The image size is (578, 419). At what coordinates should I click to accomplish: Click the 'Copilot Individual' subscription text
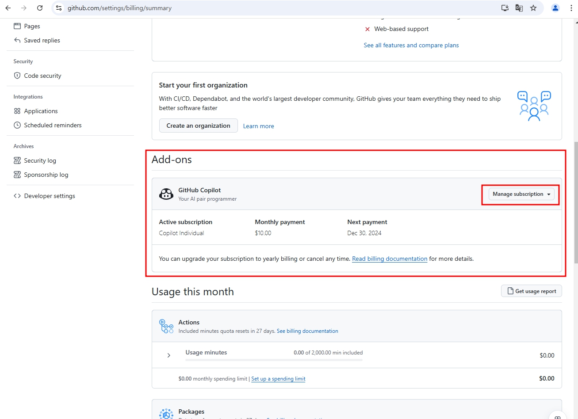pyautogui.click(x=181, y=233)
